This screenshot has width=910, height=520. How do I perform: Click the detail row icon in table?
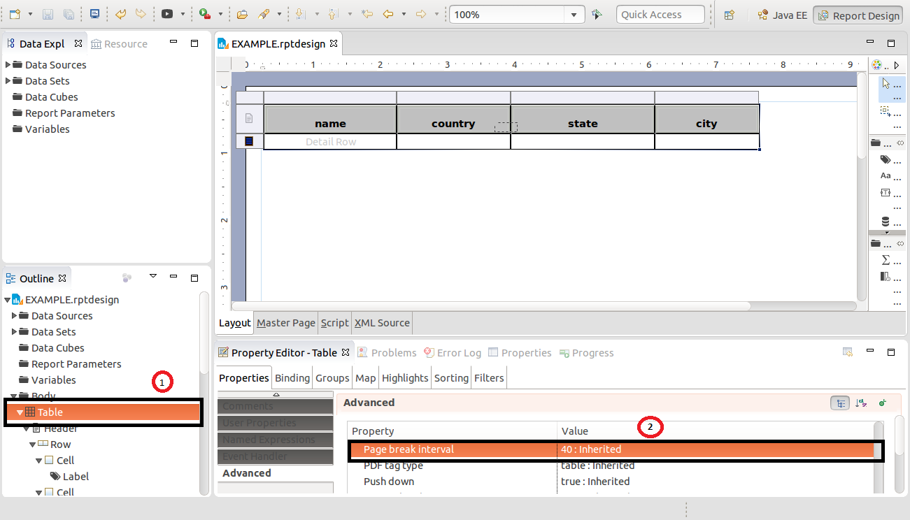pyautogui.click(x=249, y=141)
